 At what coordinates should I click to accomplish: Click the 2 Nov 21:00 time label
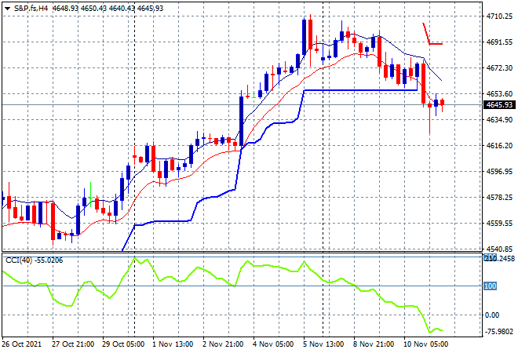[x=223, y=344]
